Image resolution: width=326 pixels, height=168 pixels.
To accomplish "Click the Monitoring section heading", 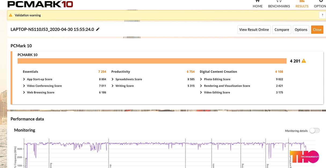I will (x=25, y=130).
